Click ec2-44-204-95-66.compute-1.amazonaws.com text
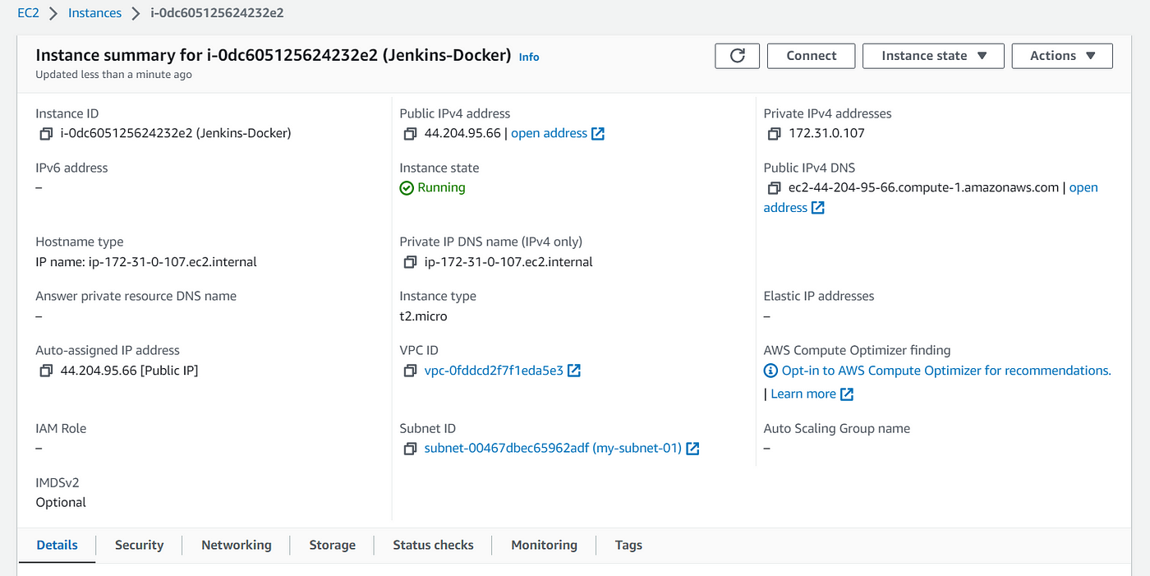 [924, 187]
